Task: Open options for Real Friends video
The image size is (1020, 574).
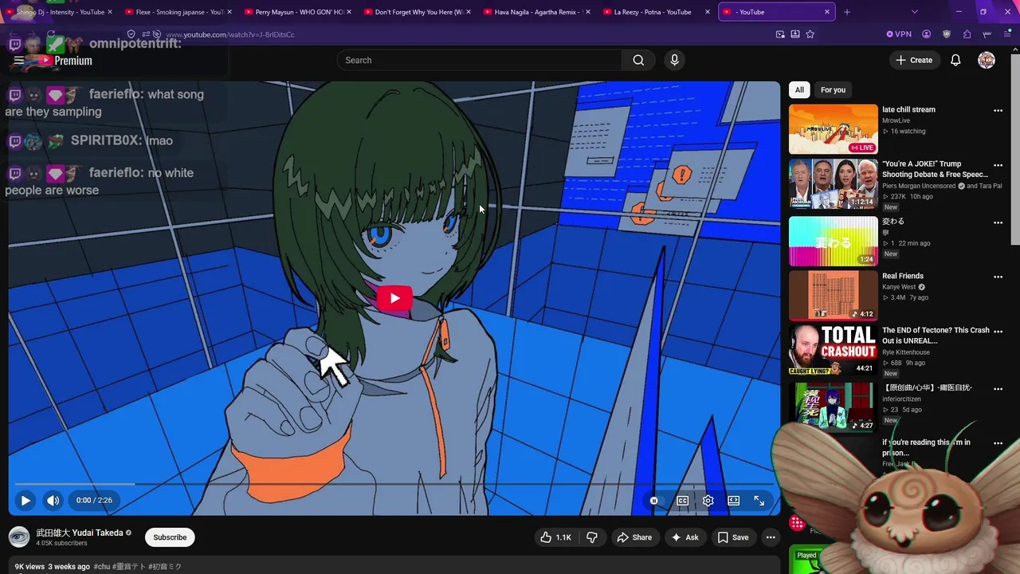Action: [998, 277]
